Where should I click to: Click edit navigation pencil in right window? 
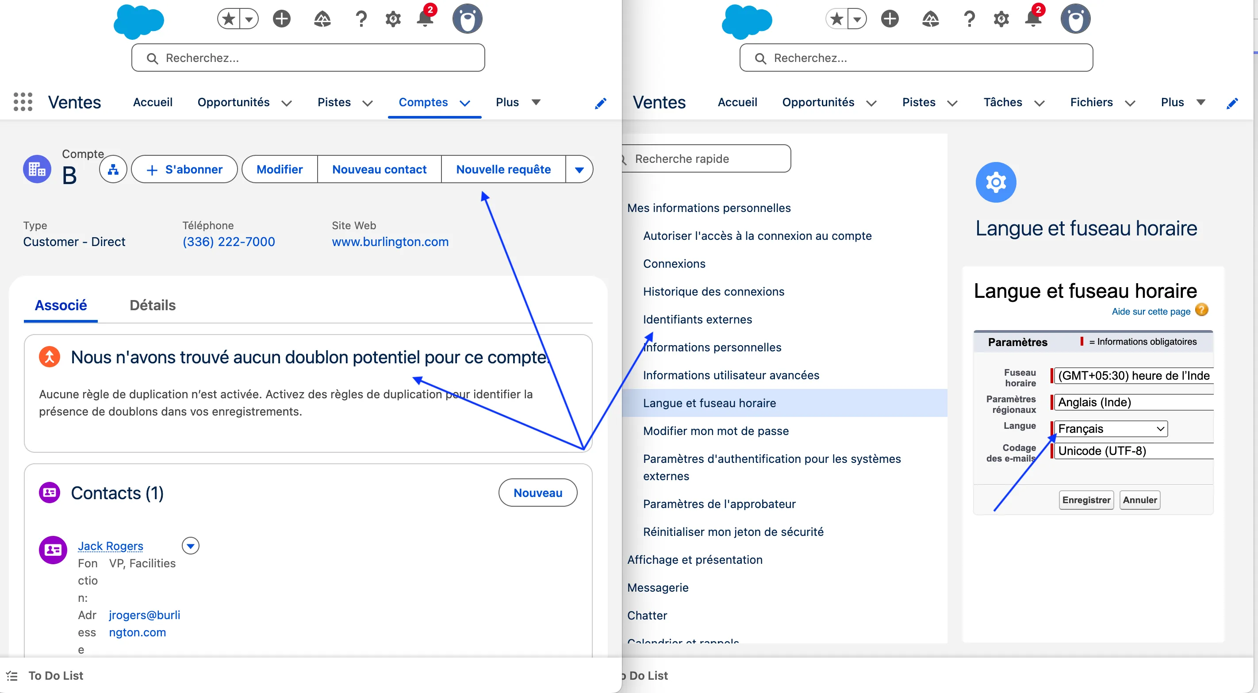click(x=1231, y=103)
